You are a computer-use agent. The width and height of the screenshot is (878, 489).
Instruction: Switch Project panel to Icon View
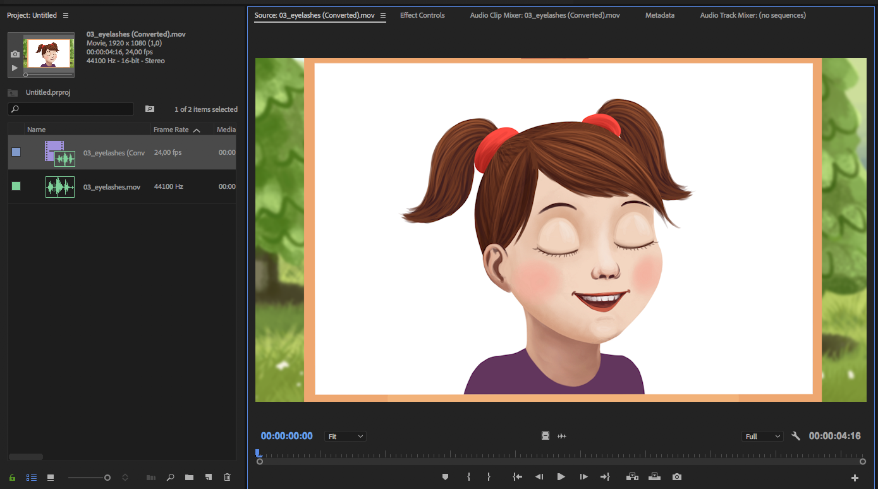pos(51,478)
